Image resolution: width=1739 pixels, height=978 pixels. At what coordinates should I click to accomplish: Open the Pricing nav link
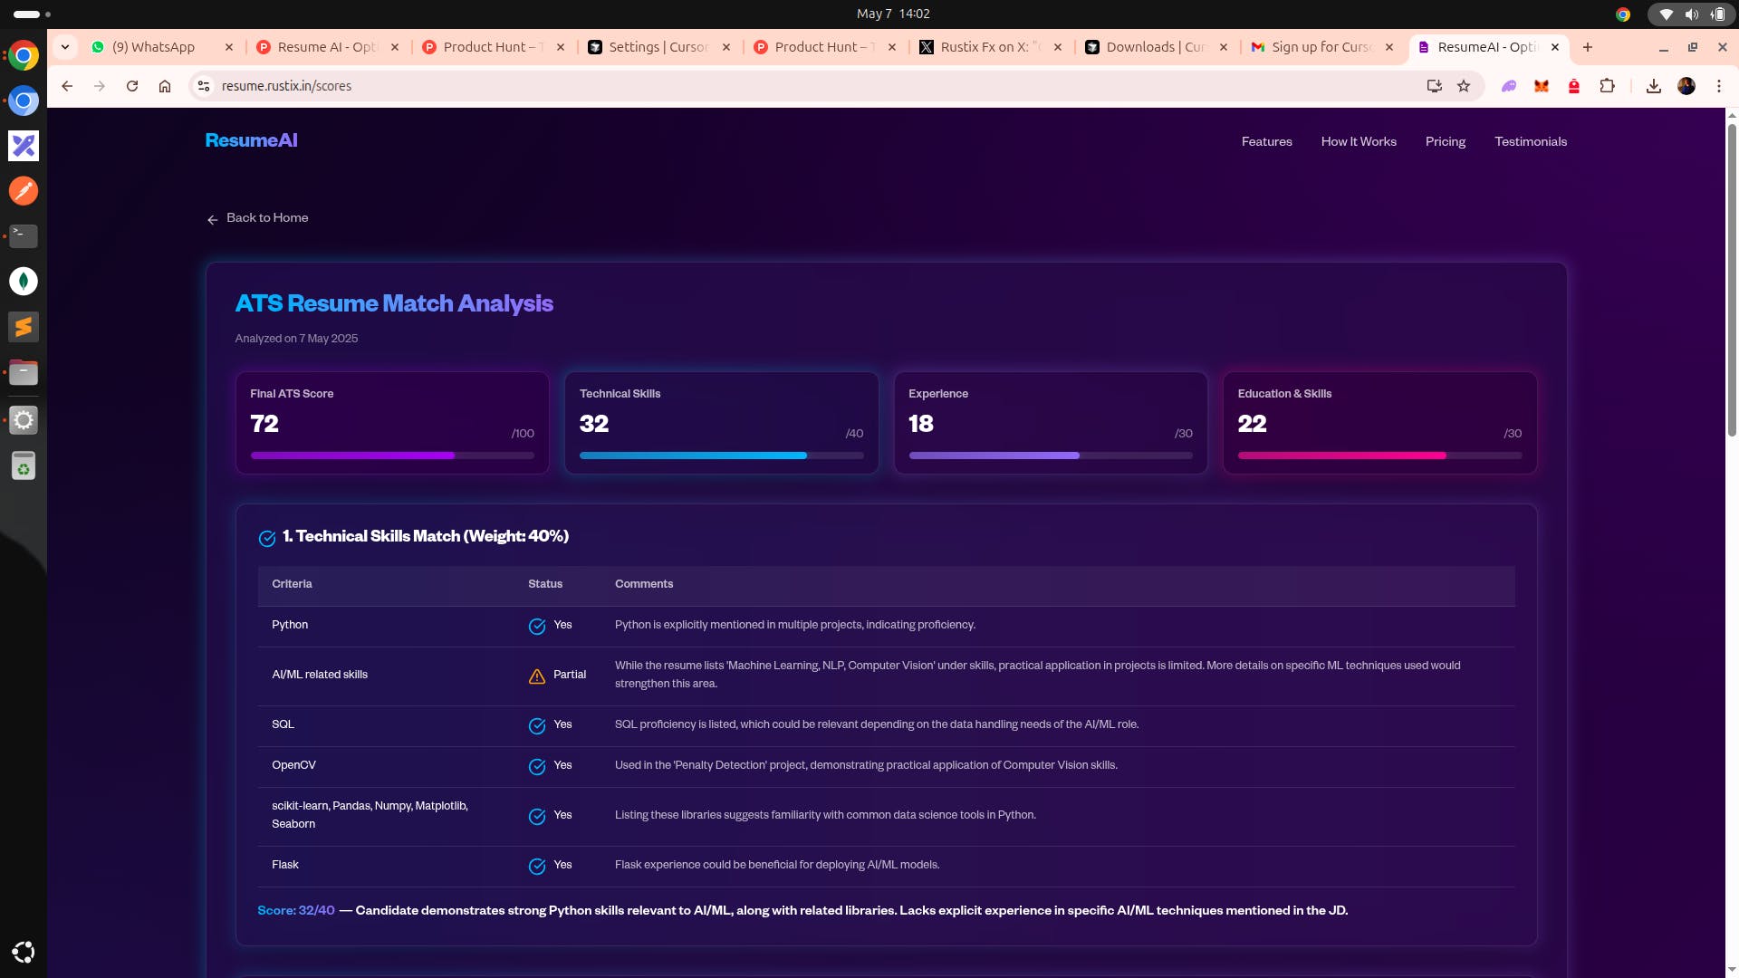click(1445, 141)
